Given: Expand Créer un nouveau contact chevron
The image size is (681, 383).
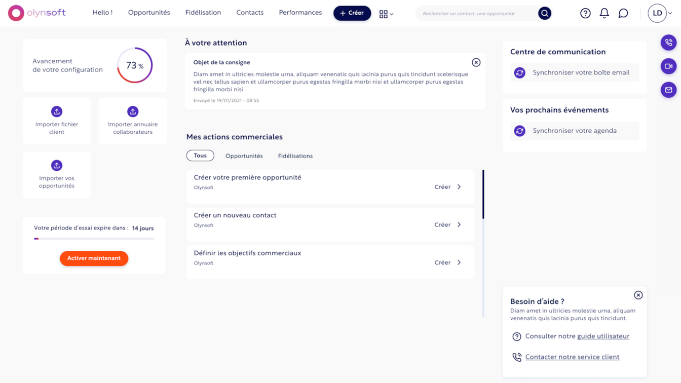Looking at the screenshot, I should tap(459, 225).
